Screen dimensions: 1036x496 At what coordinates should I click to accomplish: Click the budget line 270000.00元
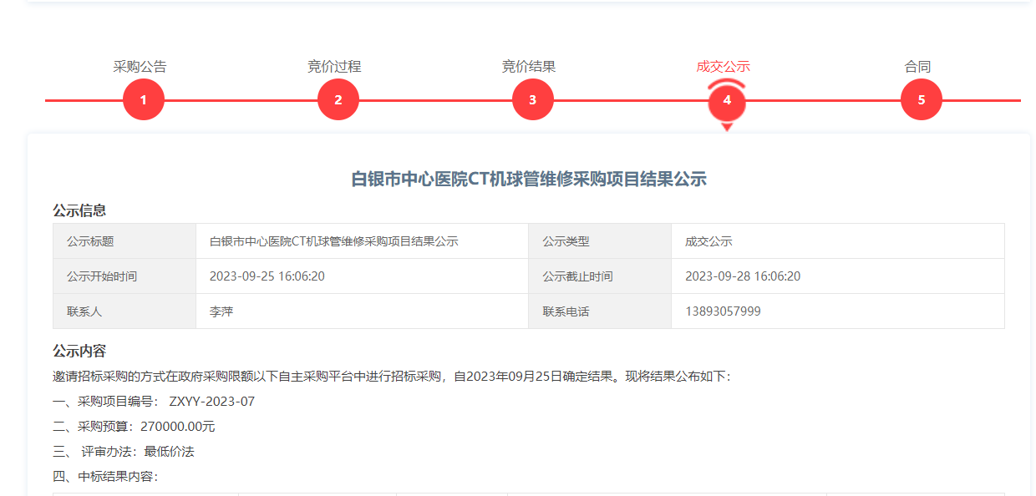click(134, 427)
